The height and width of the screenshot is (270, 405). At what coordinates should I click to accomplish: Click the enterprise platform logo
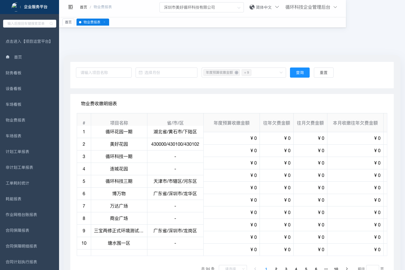point(15,6)
